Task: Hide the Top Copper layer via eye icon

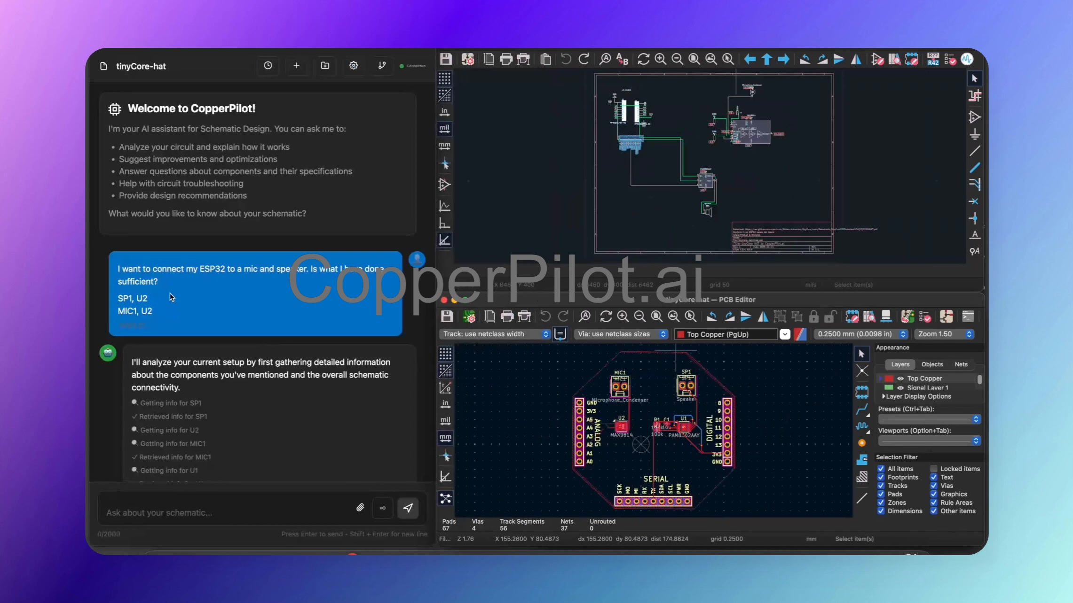Action: pyautogui.click(x=900, y=379)
